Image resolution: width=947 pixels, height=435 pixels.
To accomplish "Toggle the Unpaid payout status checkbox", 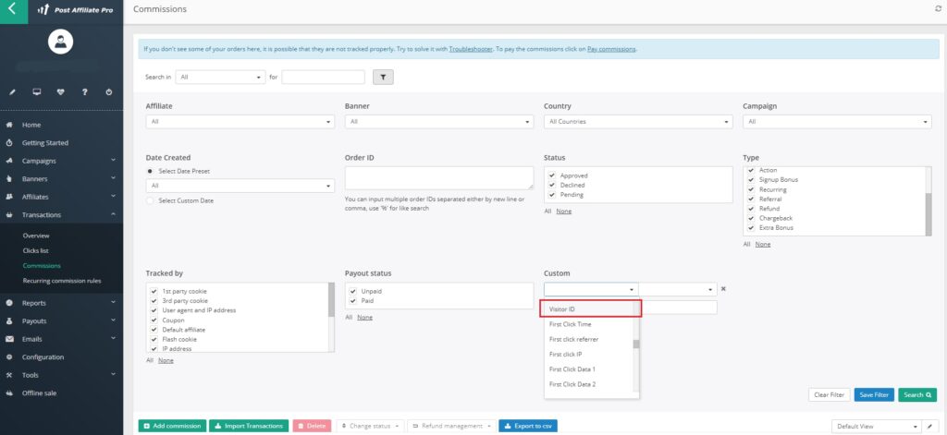I will click(x=352, y=290).
